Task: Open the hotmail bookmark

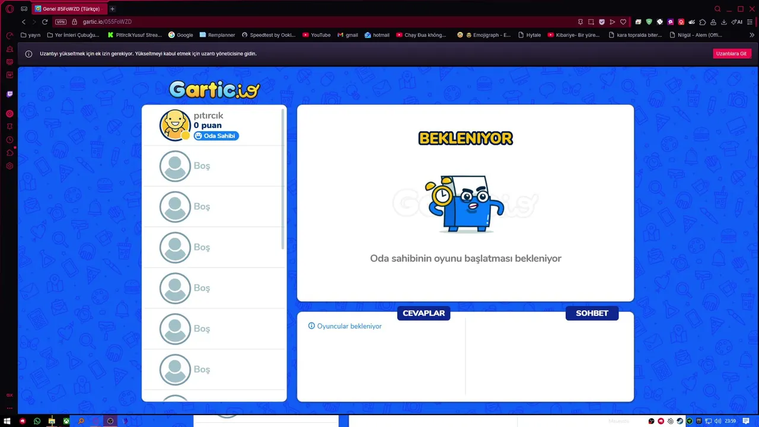Action: 377,35
